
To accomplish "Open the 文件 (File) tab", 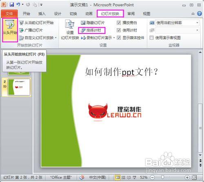I will [x=9, y=13].
